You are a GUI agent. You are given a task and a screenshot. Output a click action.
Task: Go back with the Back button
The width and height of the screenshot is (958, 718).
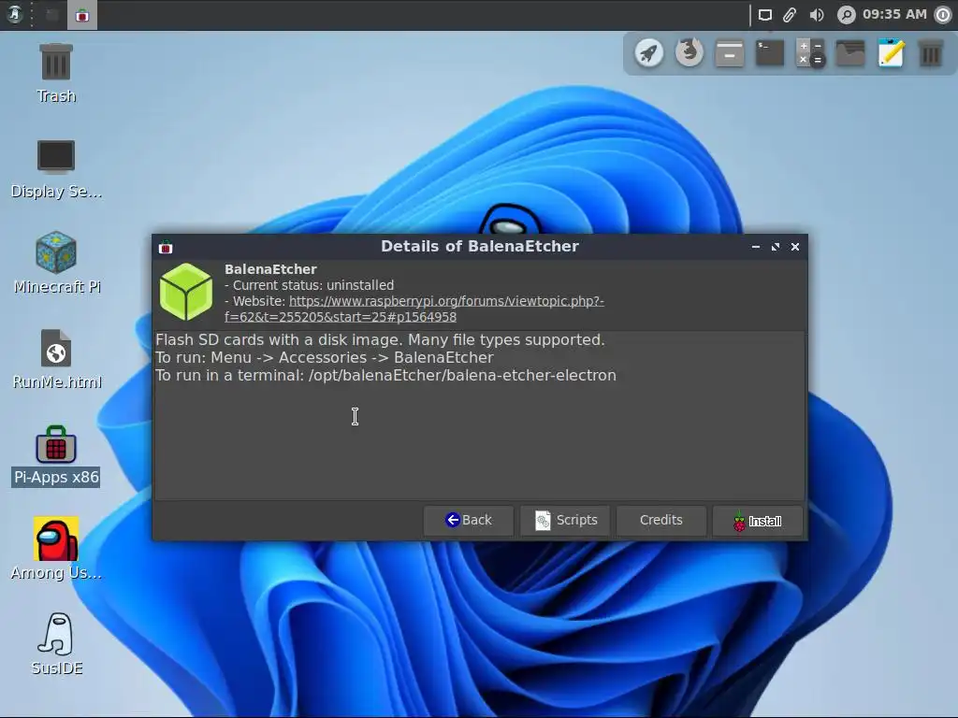point(469,520)
